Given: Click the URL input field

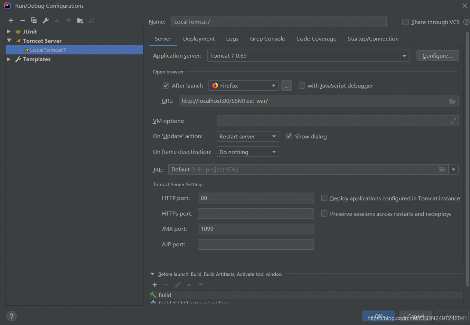Looking at the screenshot, I should click(x=318, y=101).
